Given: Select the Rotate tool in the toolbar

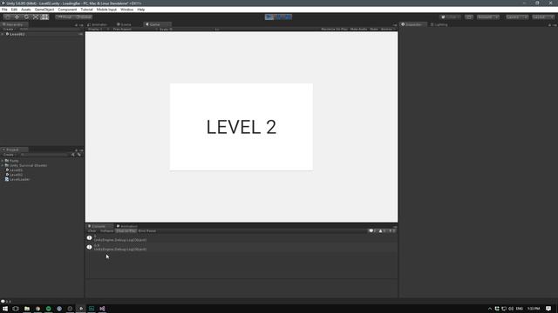Looking at the screenshot, I should click(x=26, y=17).
